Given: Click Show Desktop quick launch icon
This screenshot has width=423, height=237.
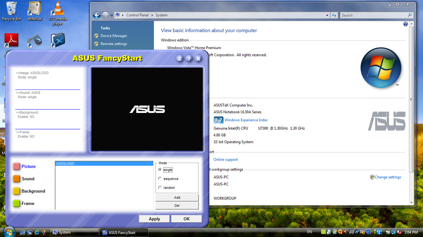Looking at the screenshot, I should (23, 232).
